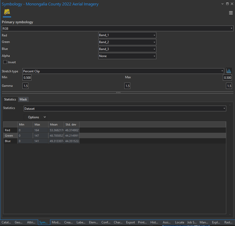235x226 pixels.
Task: Open the Symbology pane hamburger menu
Action: coord(231,13)
